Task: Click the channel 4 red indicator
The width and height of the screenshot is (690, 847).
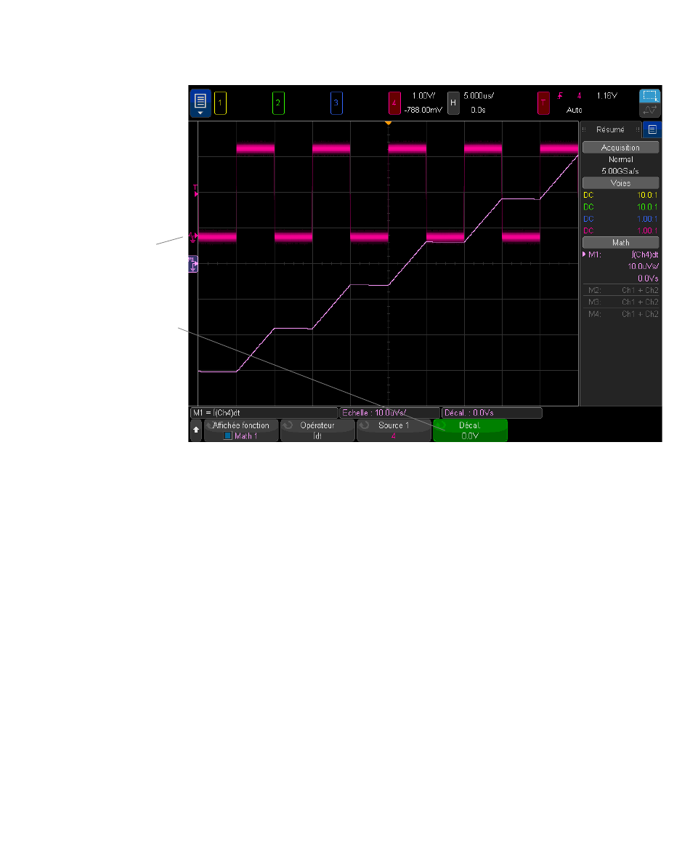Action: tap(394, 103)
